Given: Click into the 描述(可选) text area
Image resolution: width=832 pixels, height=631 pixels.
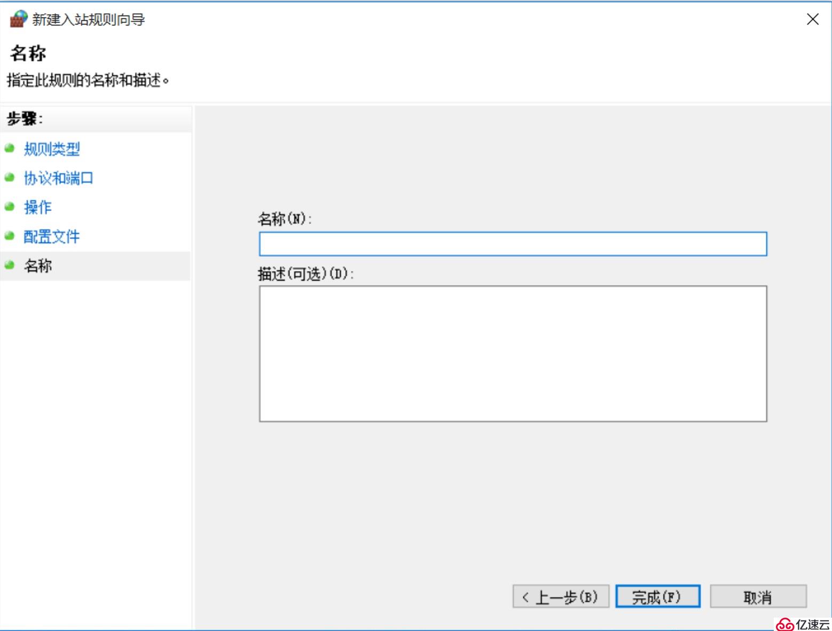Looking at the screenshot, I should click(x=513, y=353).
